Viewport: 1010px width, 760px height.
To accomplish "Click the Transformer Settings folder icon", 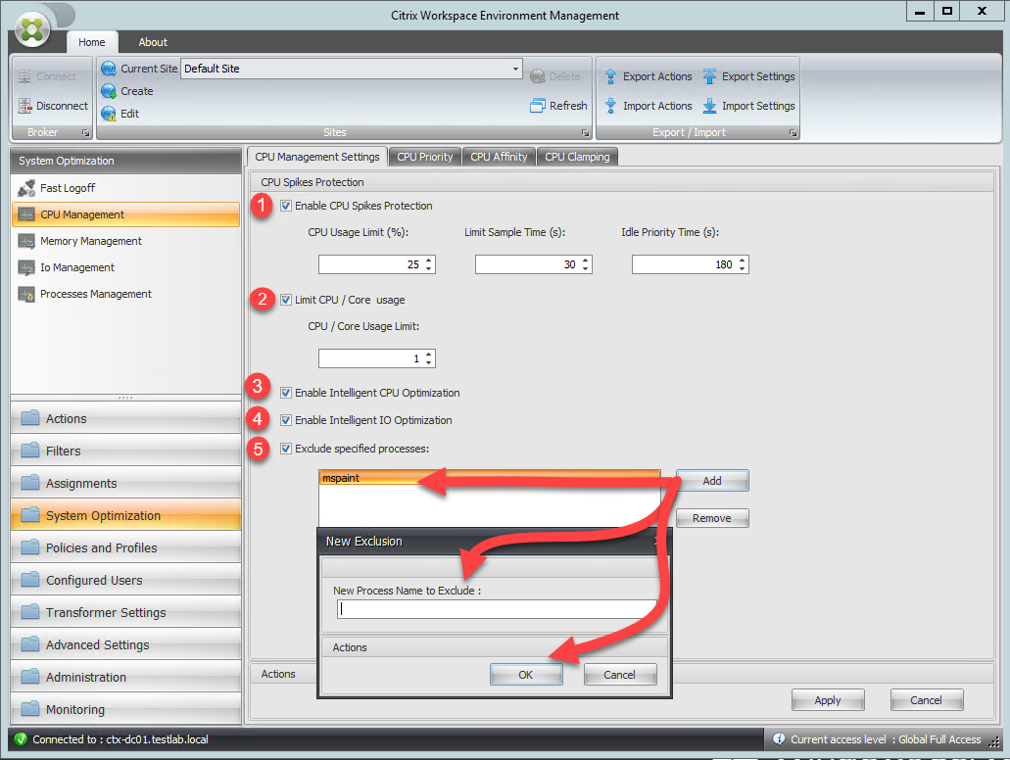I will (x=30, y=612).
